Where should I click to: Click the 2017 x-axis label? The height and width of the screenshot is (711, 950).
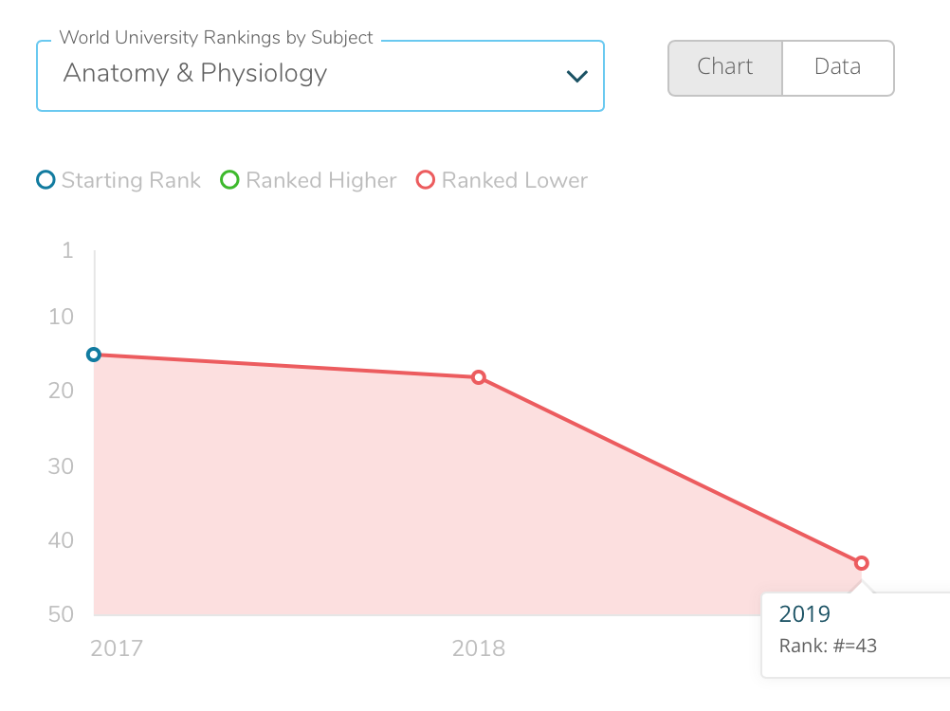tap(117, 648)
